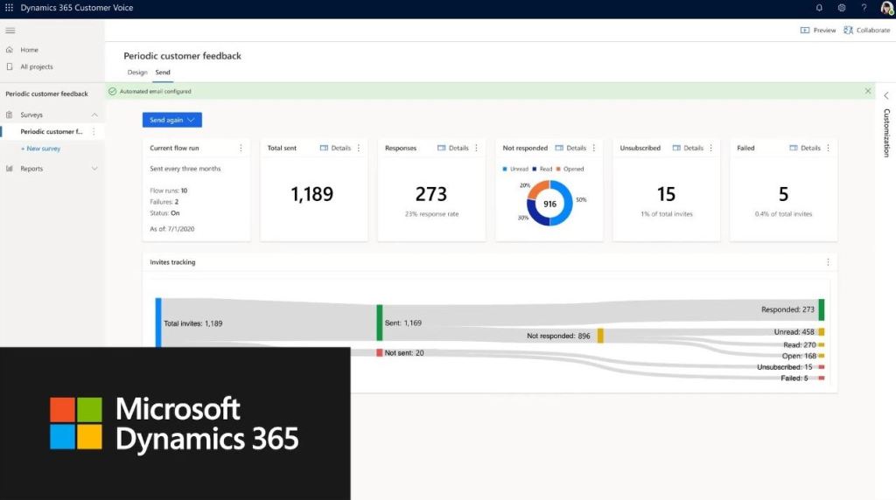Open more options for Invites tracking chart
The height and width of the screenshot is (500, 896).
pyautogui.click(x=828, y=262)
